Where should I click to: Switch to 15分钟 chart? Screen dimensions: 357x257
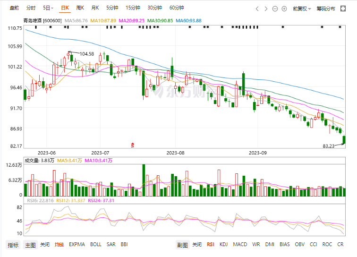(x=133, y=8)
